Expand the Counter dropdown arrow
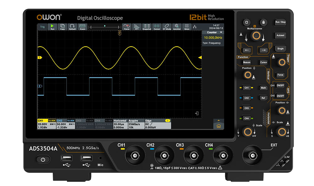 [x=221, y=32]
